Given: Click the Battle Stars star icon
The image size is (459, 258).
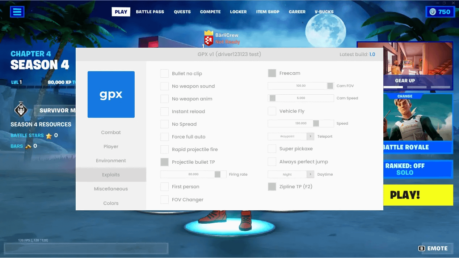Looking at the screenshot, I should [49, 136].
